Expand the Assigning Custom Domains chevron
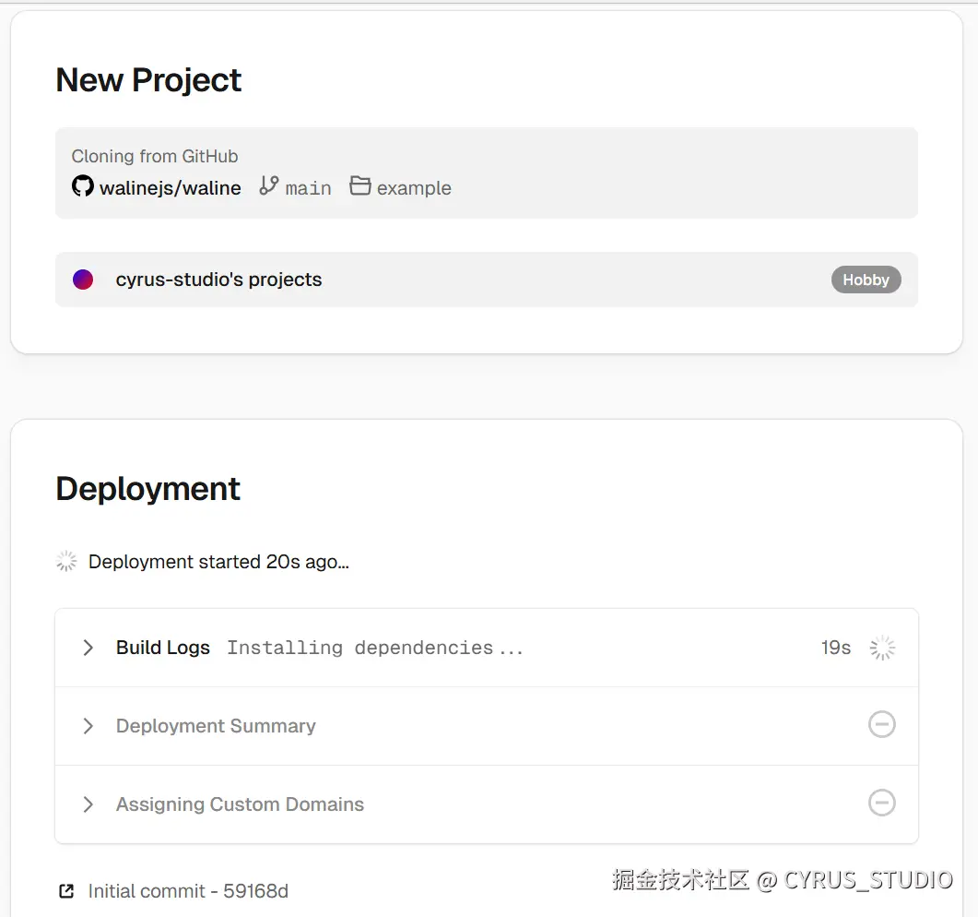Image resolution: width=978 pixels, height=917 pixels. tap(88, 804)
